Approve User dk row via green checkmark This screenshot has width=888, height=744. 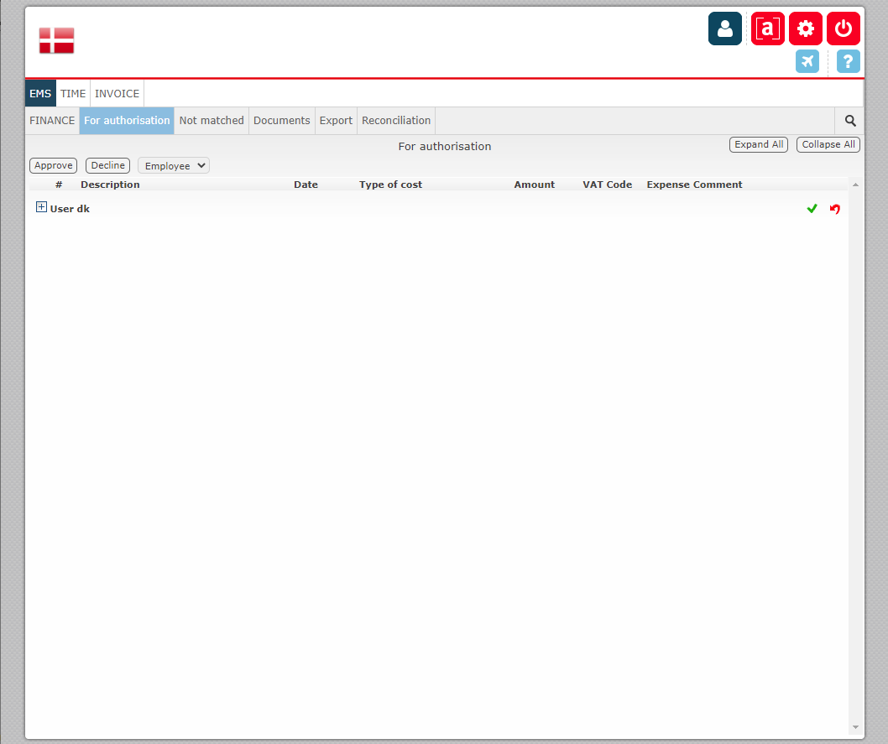pos(812,208)
